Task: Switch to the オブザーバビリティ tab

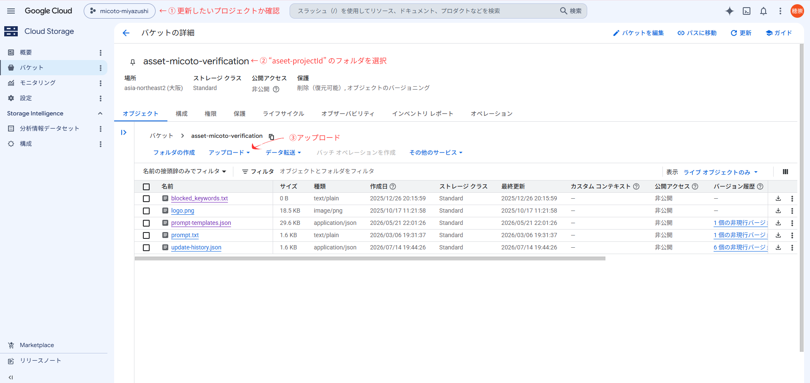Action: [x=348, y=114]
